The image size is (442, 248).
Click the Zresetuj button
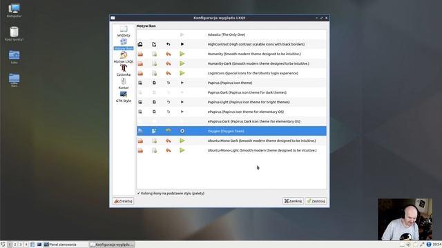coord(123,201)
